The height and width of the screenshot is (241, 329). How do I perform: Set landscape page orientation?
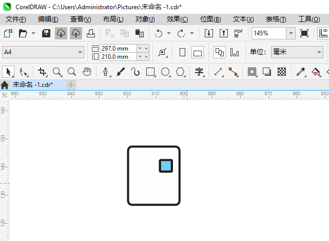(198, 52)
